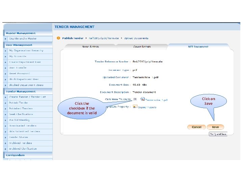Click the Upload Documents breadcrumb
The image size is (243, 182).
click(x=136, y=38)
